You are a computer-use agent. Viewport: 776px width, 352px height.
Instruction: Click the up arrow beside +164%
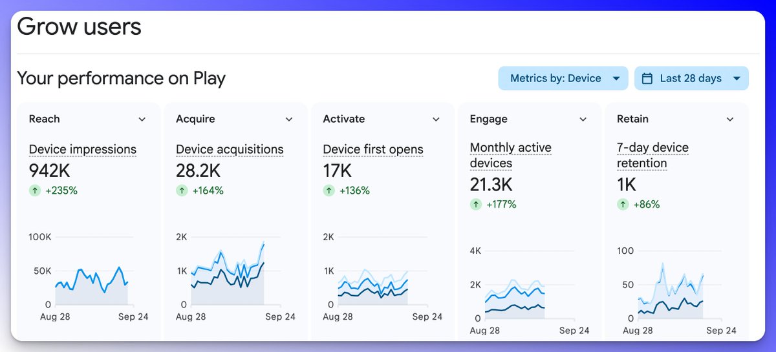tap(182, 191)
